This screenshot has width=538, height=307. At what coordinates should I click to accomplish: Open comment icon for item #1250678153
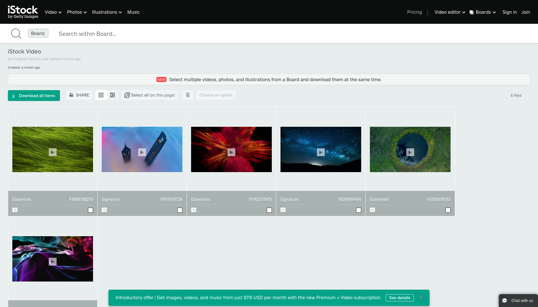tap(372, 210)
